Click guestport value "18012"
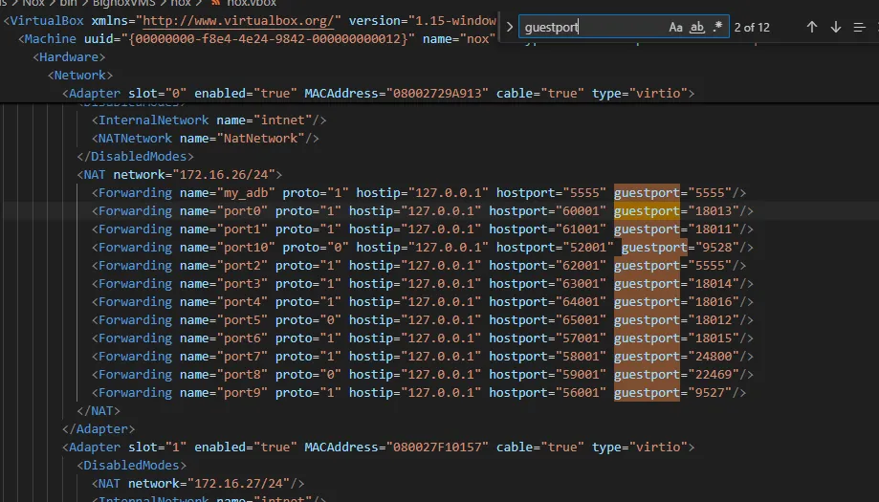Image resolution: width=879 pixels, height=502 pixels. tap(714, 320)
